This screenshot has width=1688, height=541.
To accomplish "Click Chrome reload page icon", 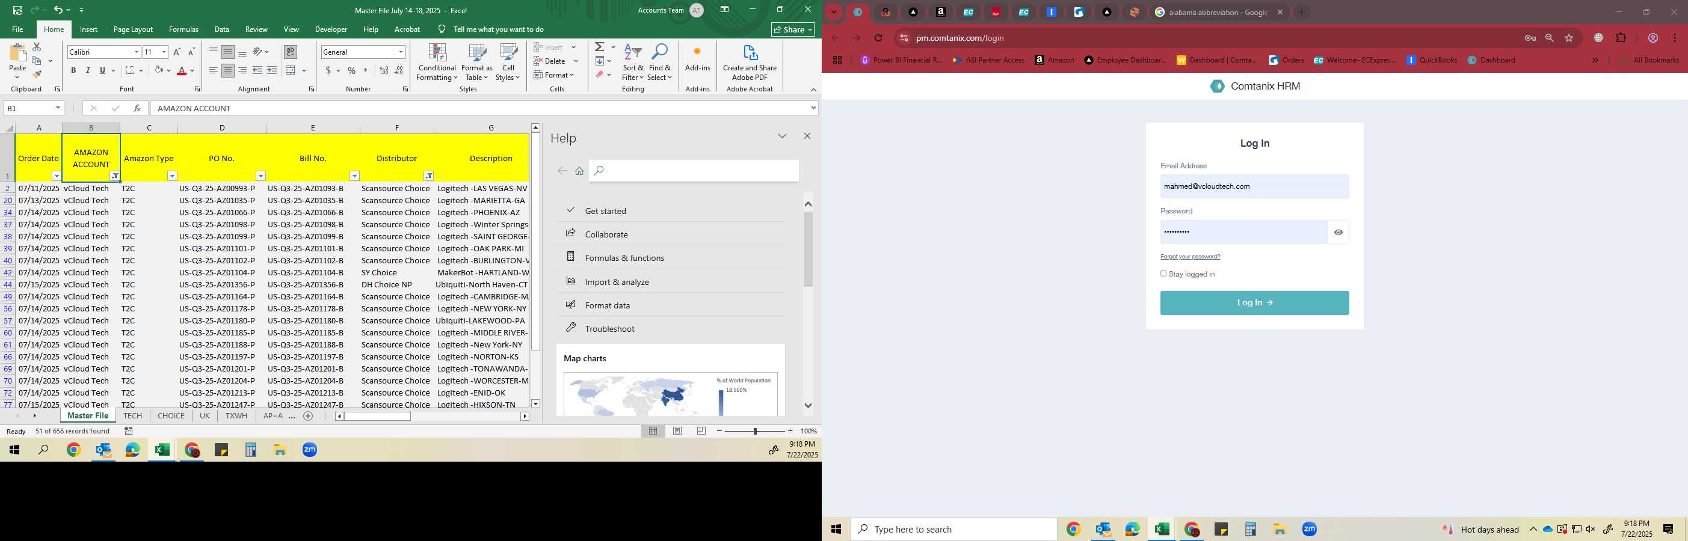I will [x=879, y=38].
